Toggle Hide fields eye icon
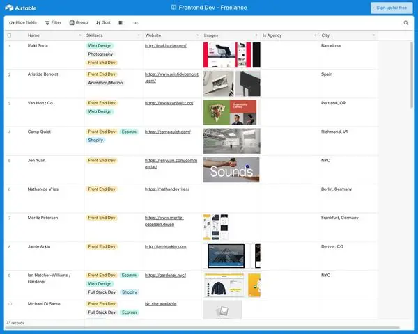 click(11, 23)
